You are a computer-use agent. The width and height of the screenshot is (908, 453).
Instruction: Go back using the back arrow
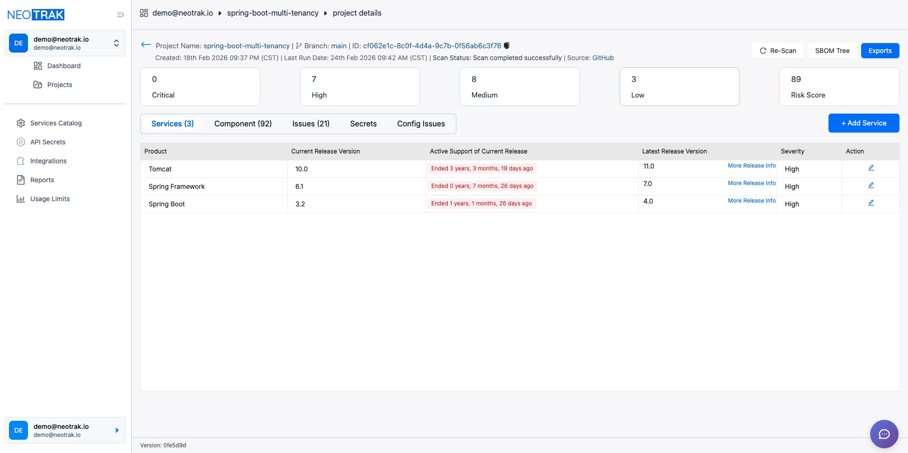click(x=146, y=45)
